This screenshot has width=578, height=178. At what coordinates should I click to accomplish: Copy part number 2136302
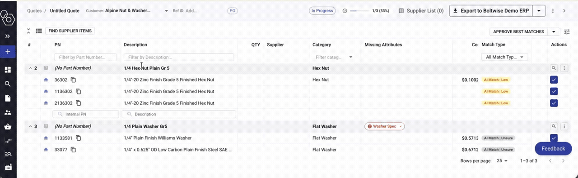[78, 103]
